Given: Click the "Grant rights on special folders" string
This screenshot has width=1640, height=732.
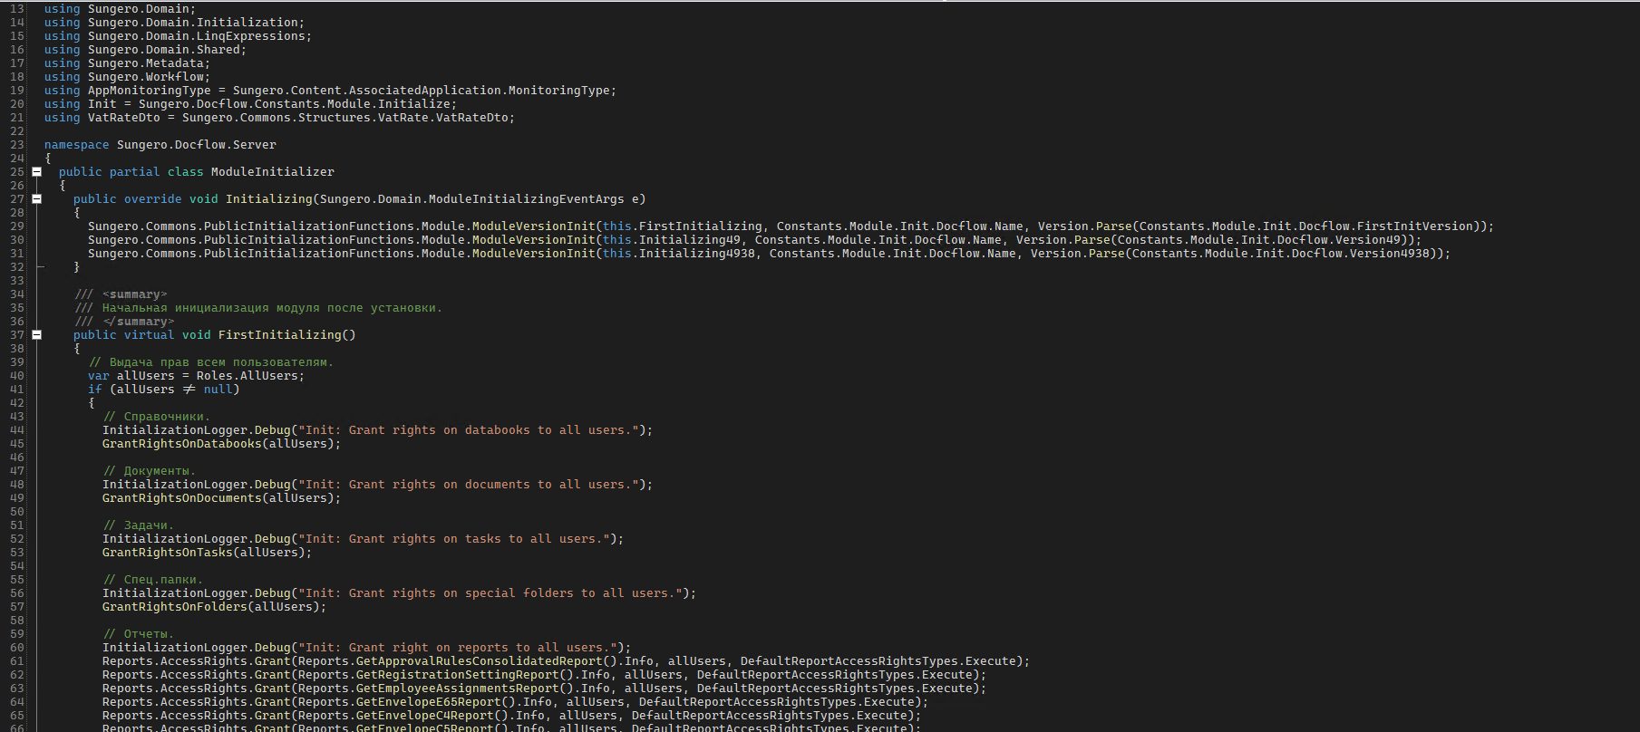Looking at the screenshot, I should (490, 593).
